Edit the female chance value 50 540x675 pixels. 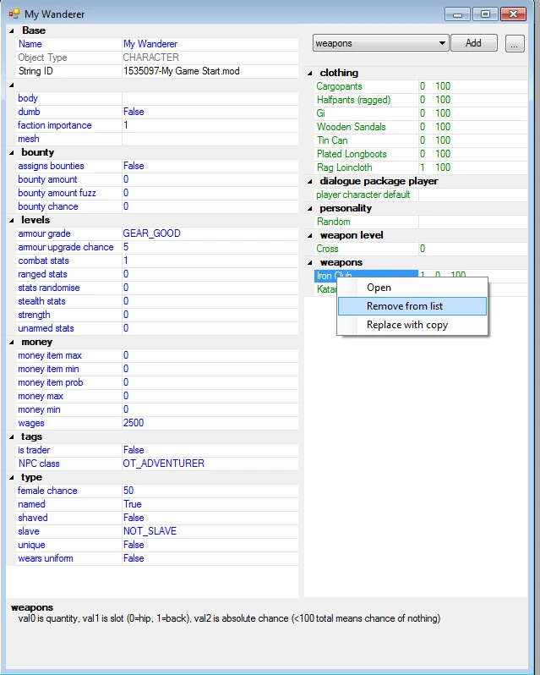(210, 491)
